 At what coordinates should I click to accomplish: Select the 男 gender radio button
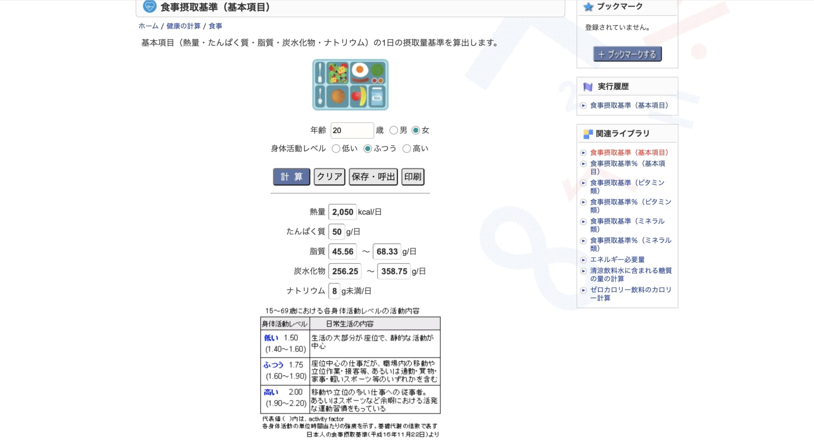point(393,130)
